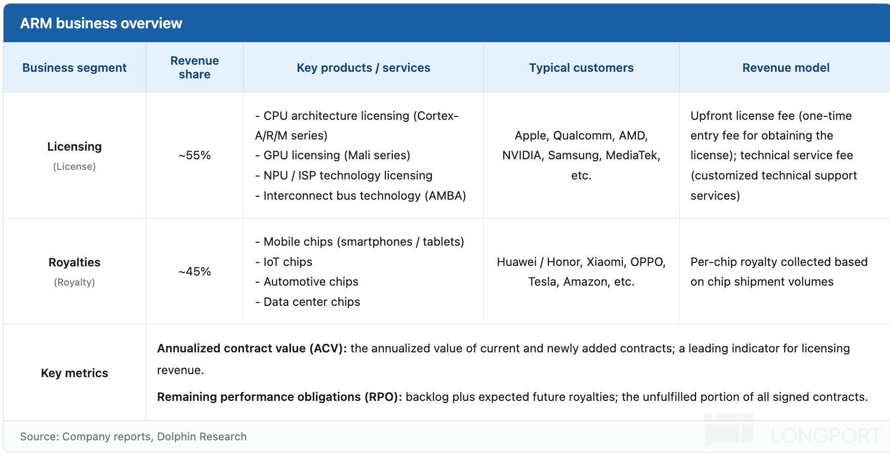Select the Royalties segment cell
This screenshot has height=455, width=890.
pos(74,271)
